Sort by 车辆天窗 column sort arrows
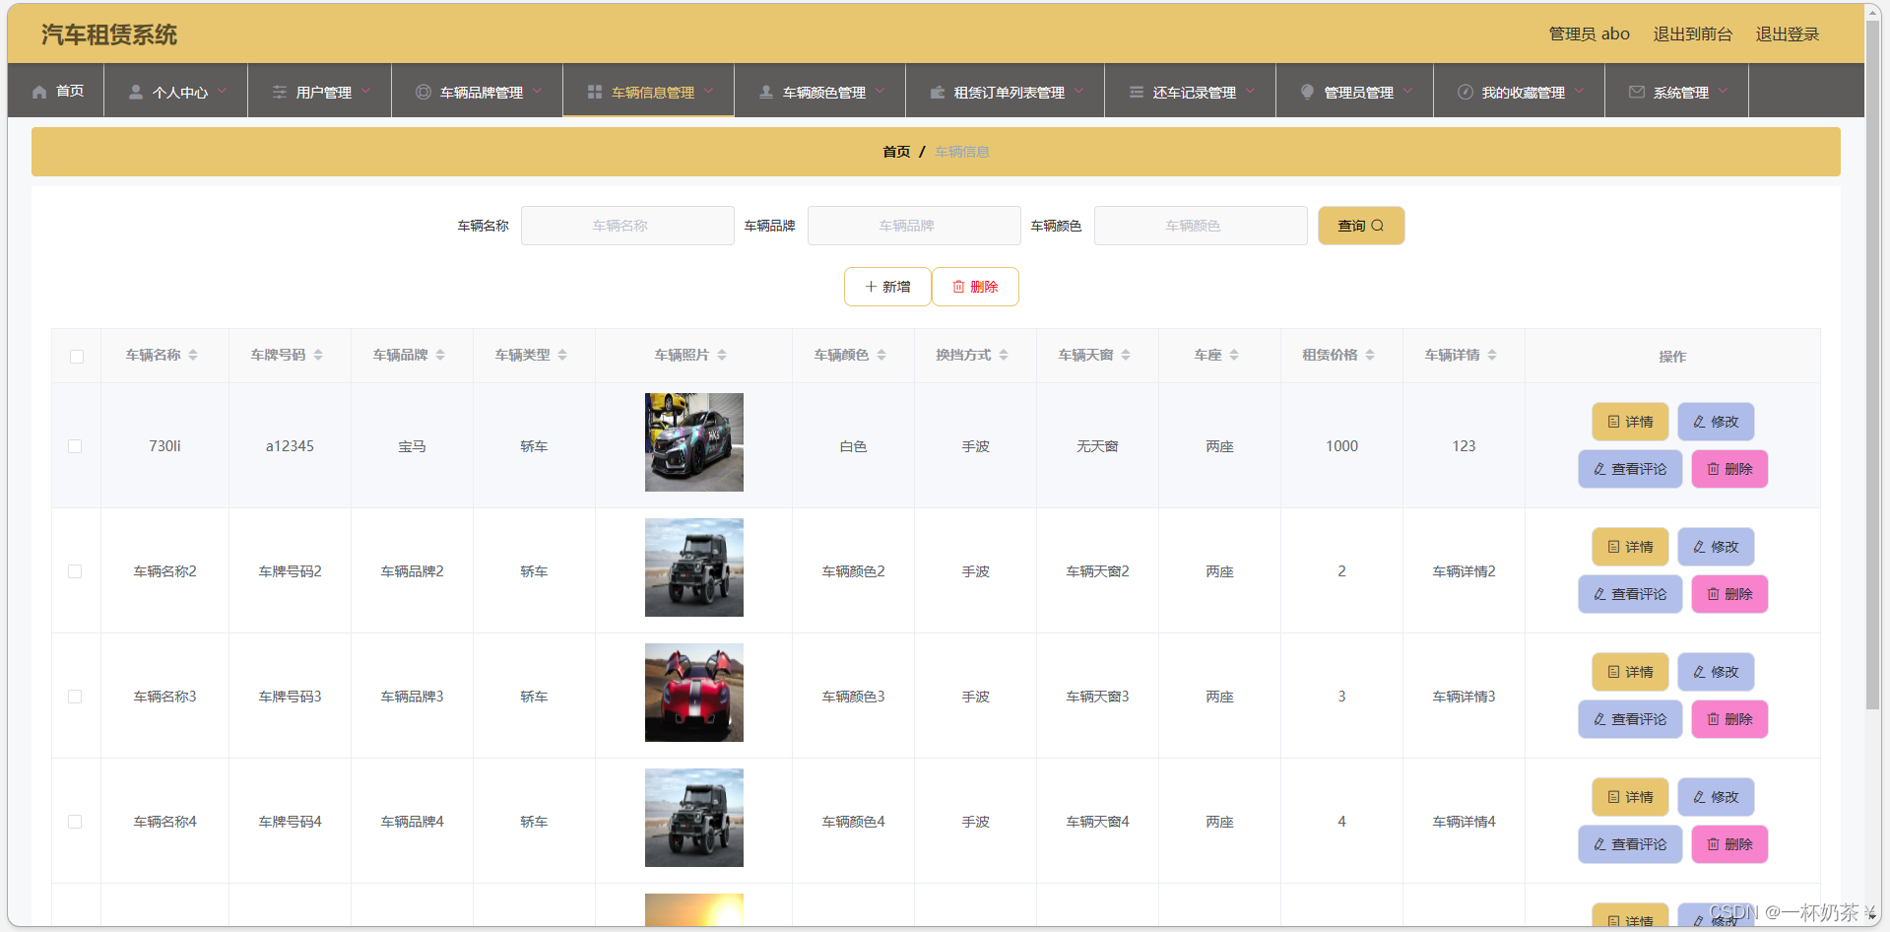The height and width of the screenshot is (932, 1890). 1126,355
